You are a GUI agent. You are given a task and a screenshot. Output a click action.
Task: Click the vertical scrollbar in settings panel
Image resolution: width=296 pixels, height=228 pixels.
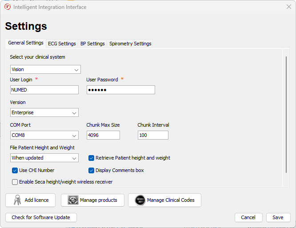pyautogui.click(x=286, y=115)
